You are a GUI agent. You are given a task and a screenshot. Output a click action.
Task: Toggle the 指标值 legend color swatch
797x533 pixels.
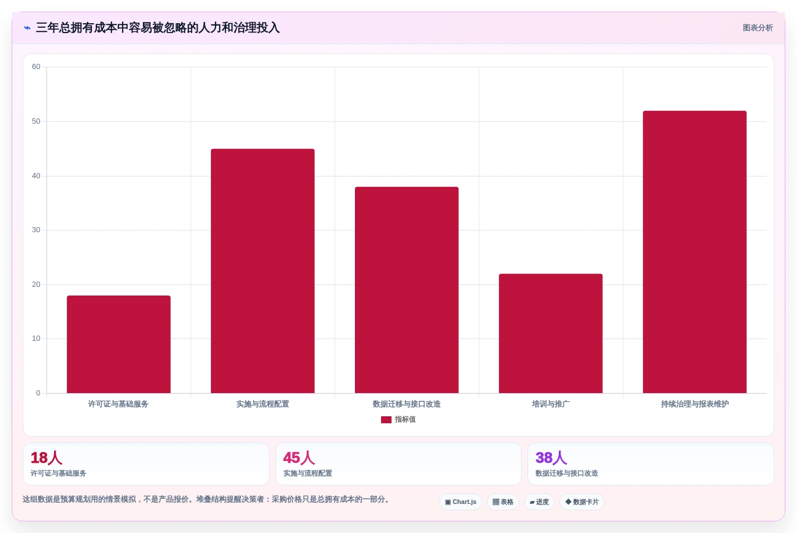pyautogui.click(x=386, y=420)
